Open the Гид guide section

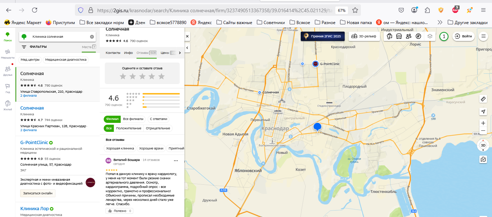click(x=8, y=88)
